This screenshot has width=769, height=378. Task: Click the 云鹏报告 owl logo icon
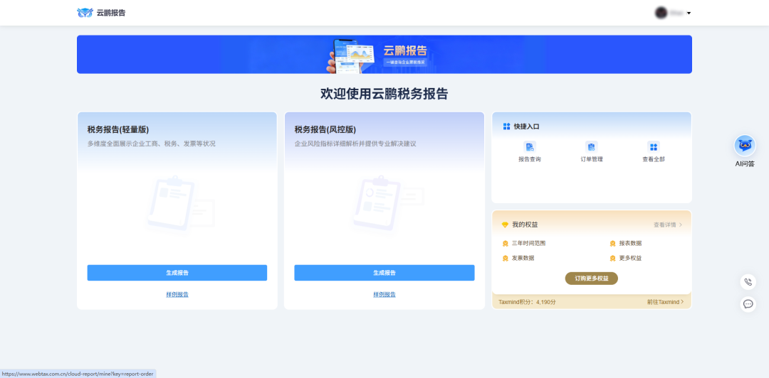click(85, 13)
